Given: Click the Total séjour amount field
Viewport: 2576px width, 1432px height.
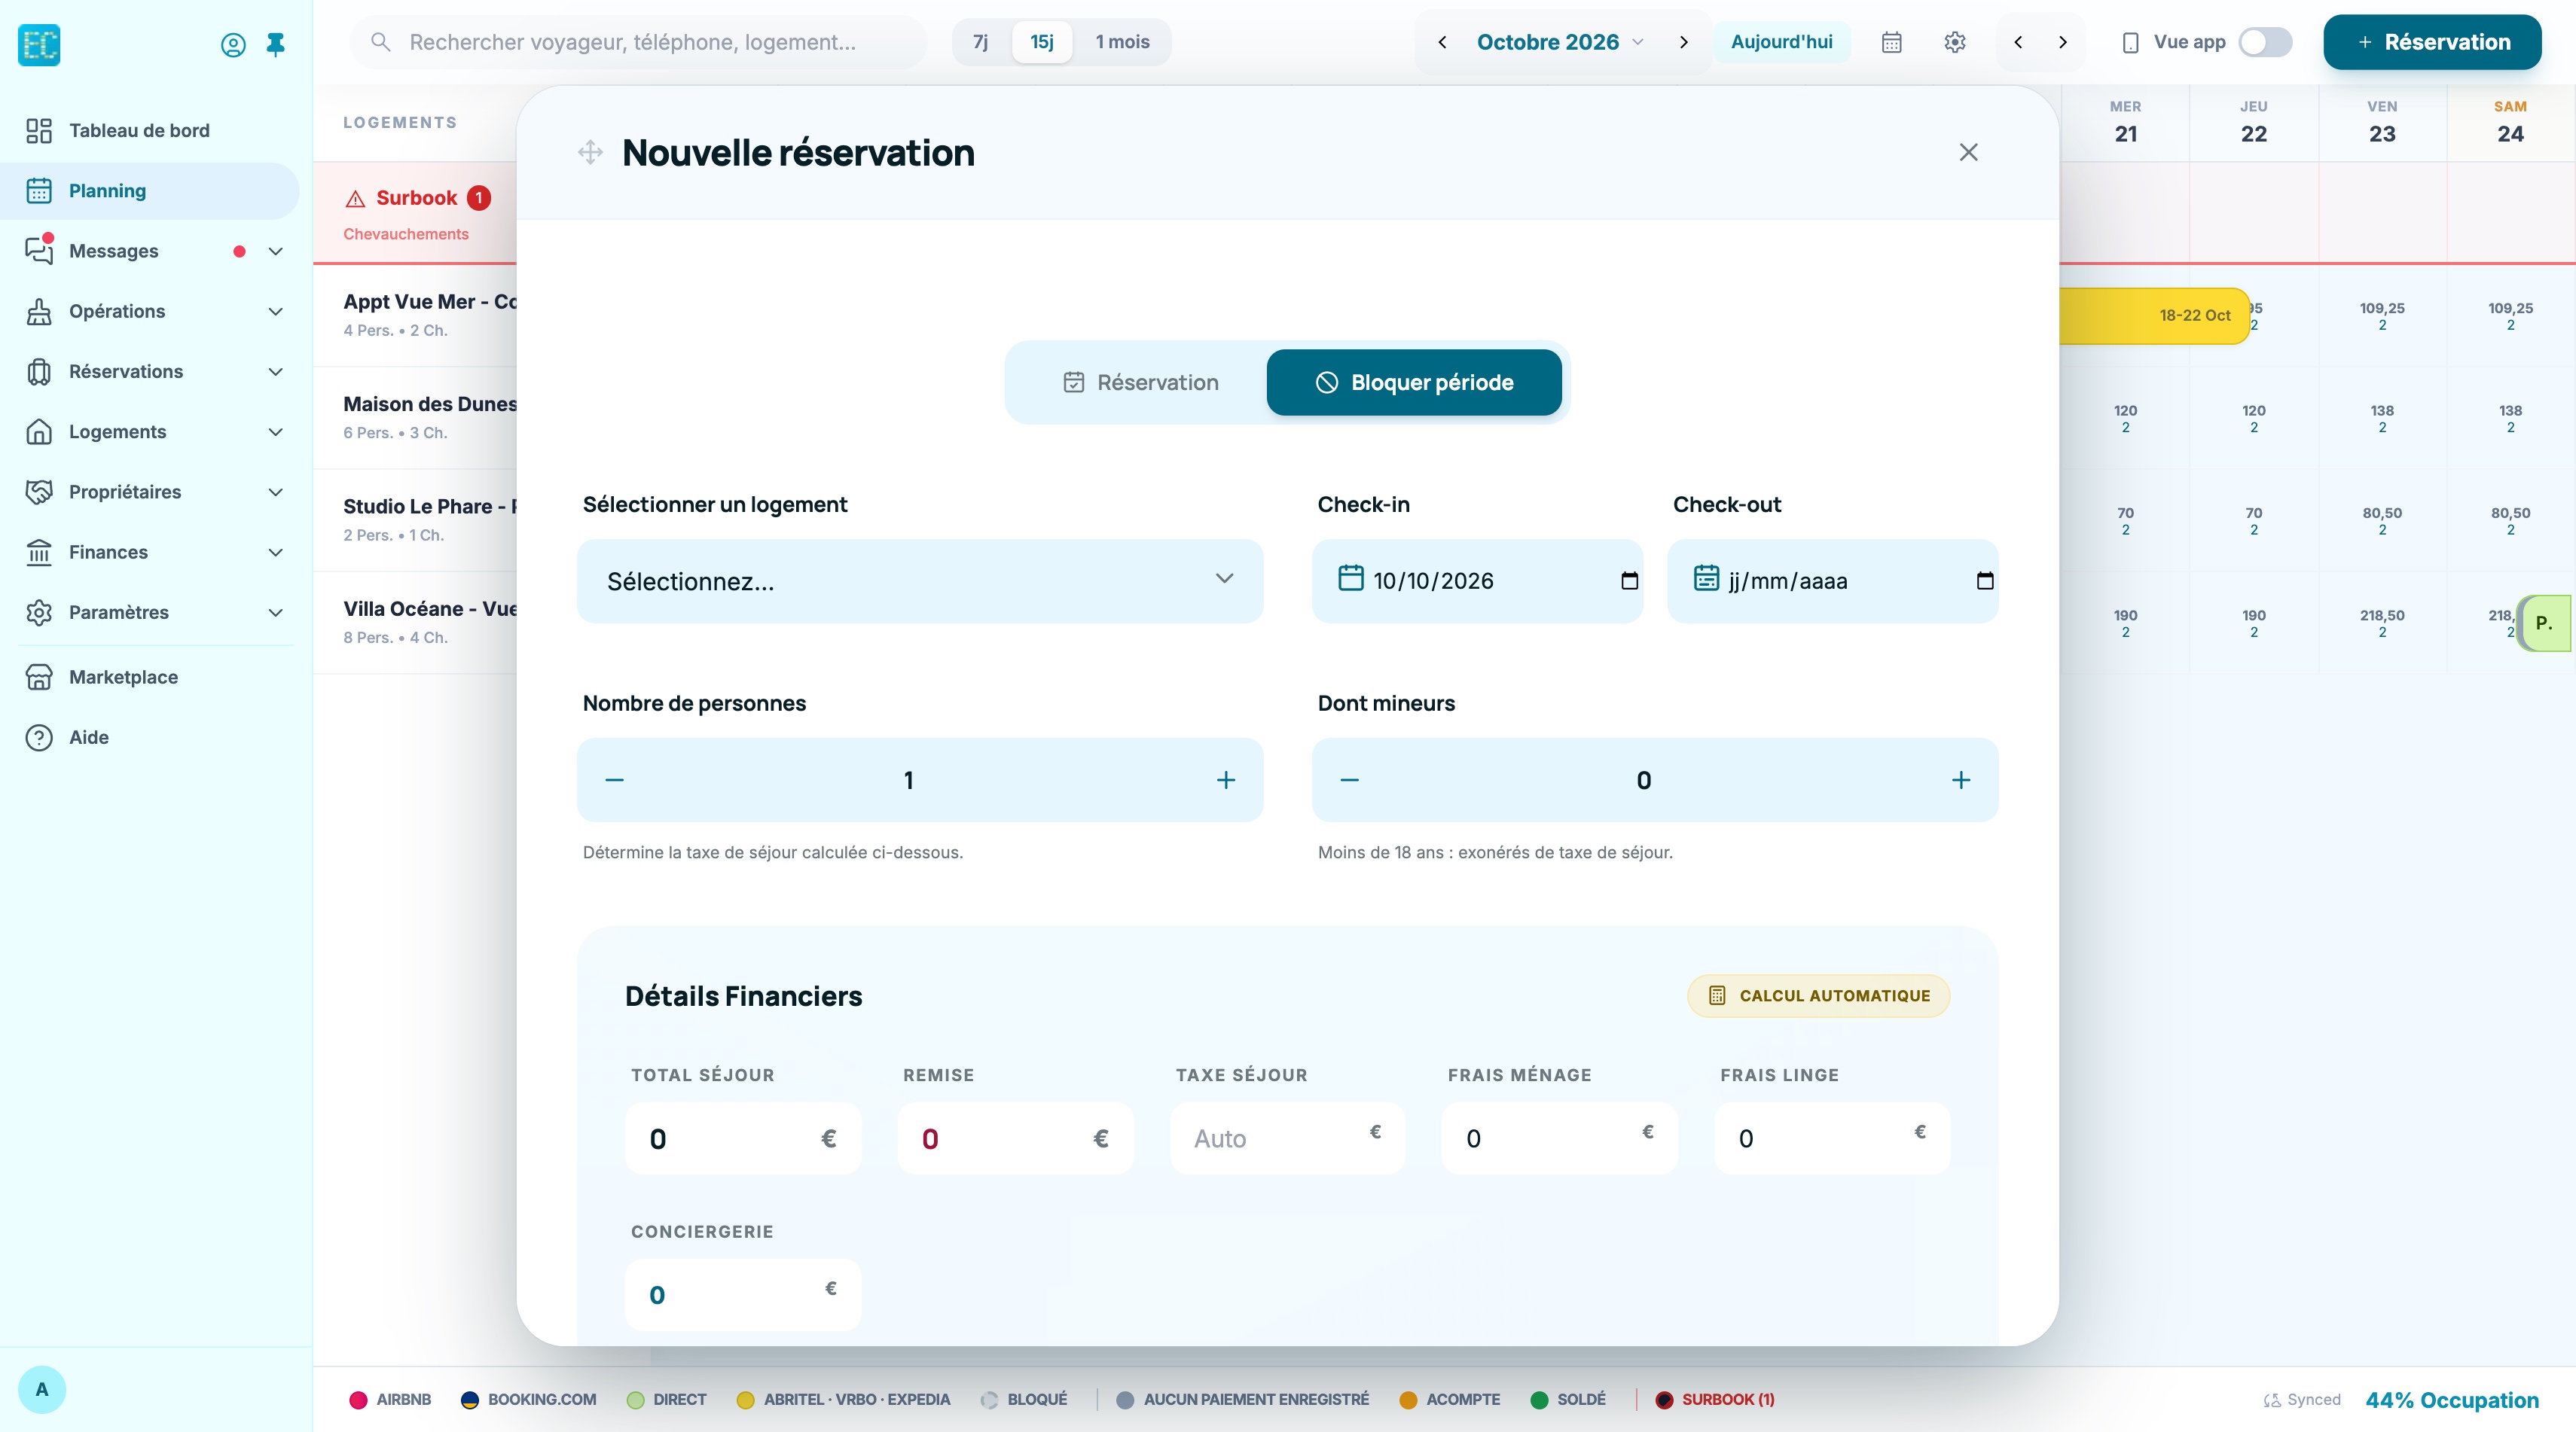Looking at the screenshot, I should coord(743,1139).
